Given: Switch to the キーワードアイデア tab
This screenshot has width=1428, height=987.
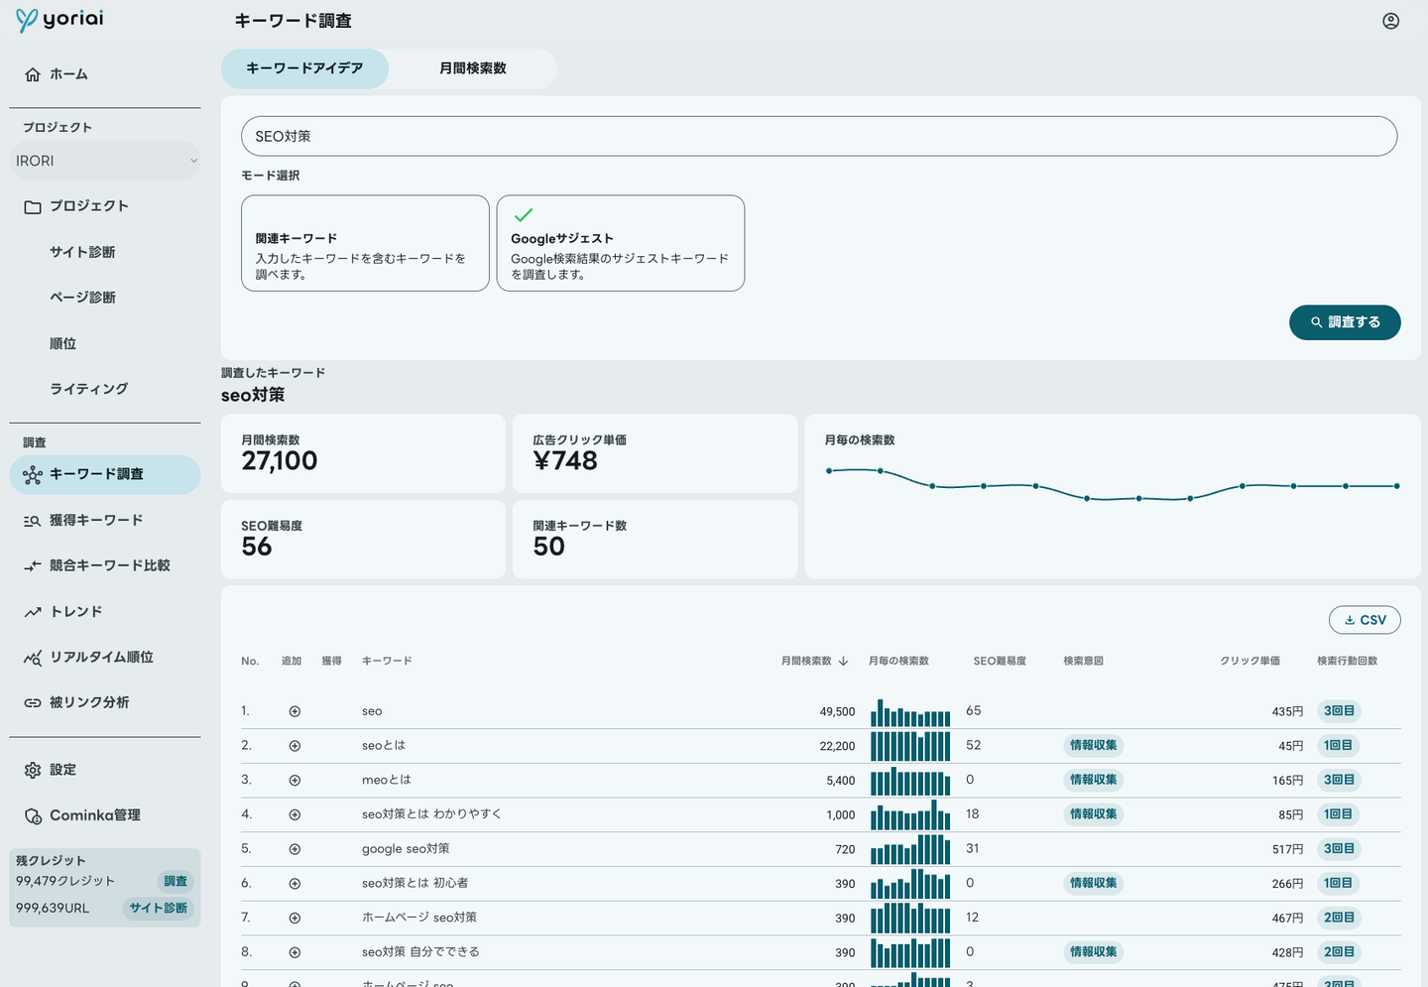Looking at the screenshot, I should click(304, 68).
